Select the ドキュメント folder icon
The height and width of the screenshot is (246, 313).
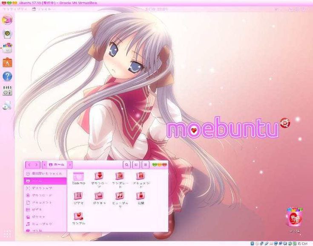(x=141, y=176)
